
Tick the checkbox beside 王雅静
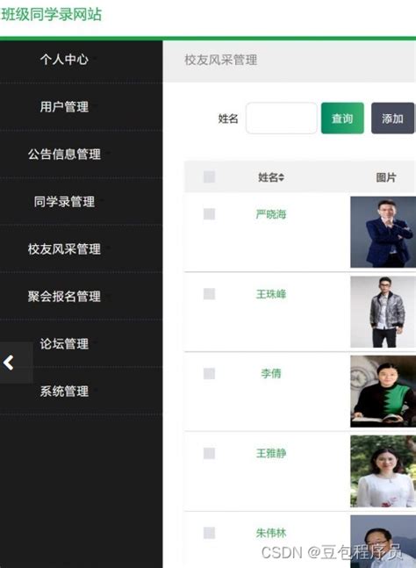209,453
